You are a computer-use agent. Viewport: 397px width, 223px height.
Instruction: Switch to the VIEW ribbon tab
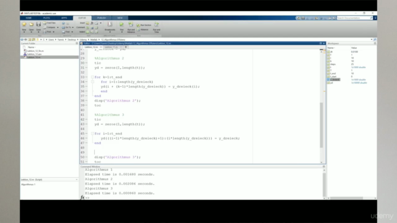pos(120,18)
